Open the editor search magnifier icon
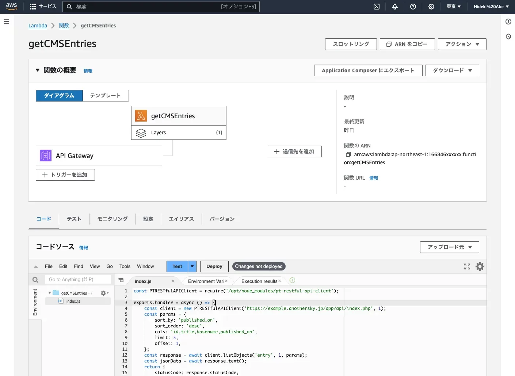Viewport: 515px width, 376px height. [35, 280]
